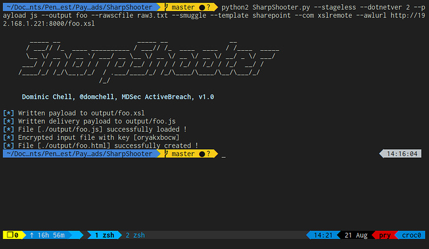The width and height of the screenshot is (429, 249).
Task: Click the '21 Aug' date segment
Action: 356,235
